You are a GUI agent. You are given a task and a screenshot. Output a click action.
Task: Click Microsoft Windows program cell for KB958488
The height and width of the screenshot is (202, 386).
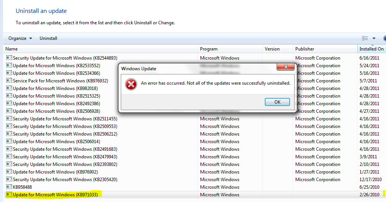(219, 187)
